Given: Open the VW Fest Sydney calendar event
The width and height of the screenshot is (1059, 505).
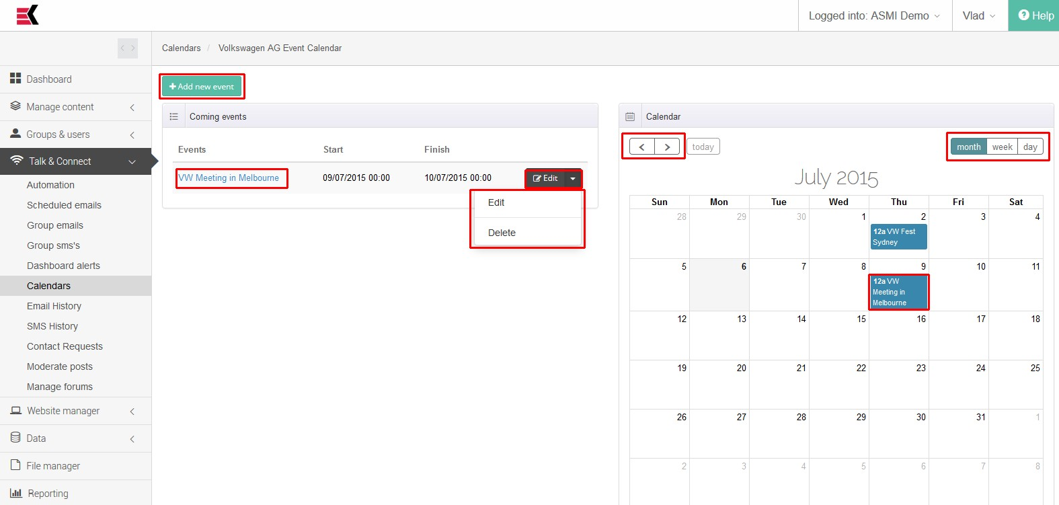Looking at the screenshot, I should [x=899, y=237].
